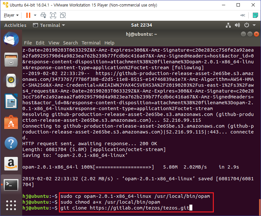Pause the virtual machine with the orange button

coord(28,15)
